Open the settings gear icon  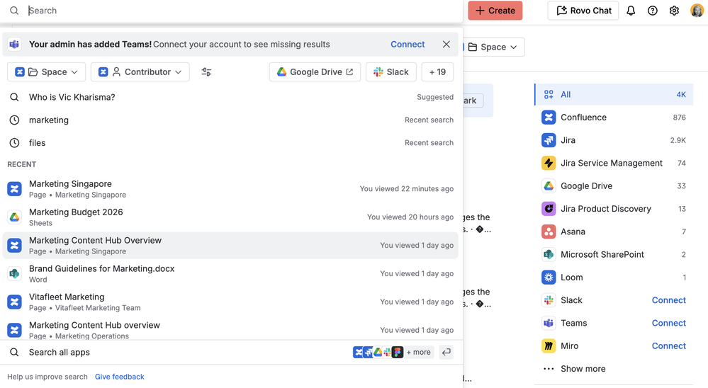[674, 11]
